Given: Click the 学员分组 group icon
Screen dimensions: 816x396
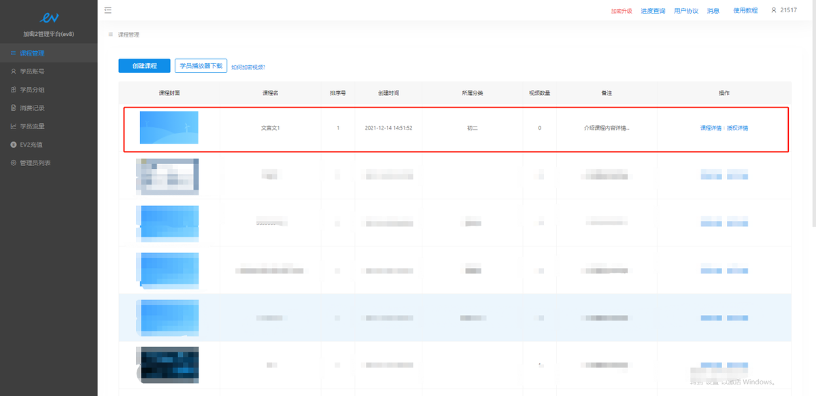Looking at the screenshot, I should tap(14, 90).
